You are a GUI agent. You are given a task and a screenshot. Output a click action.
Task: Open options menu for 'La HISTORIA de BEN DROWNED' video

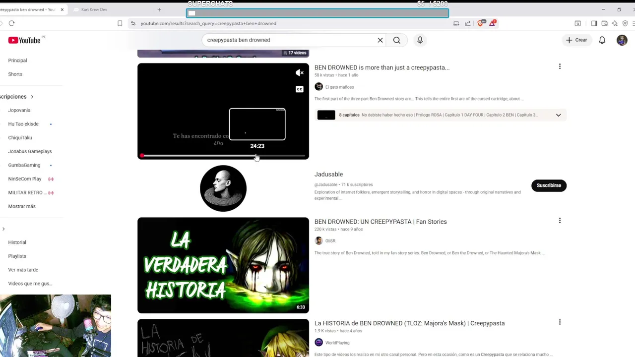pos(560,322)
